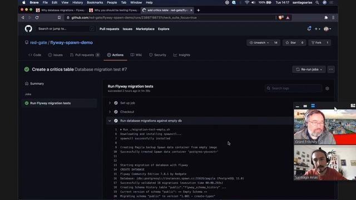The image size is (356, 200).
Task: Open GitHub notifications bell
Action: [309, 29]
